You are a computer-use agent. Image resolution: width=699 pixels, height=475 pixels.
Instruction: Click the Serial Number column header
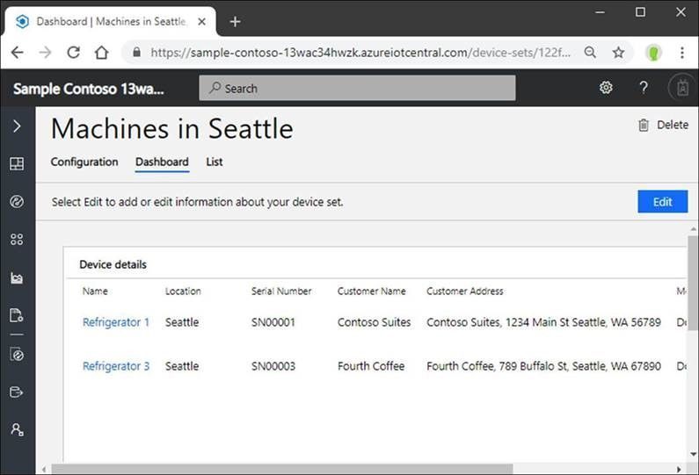[x=281, y=291]
